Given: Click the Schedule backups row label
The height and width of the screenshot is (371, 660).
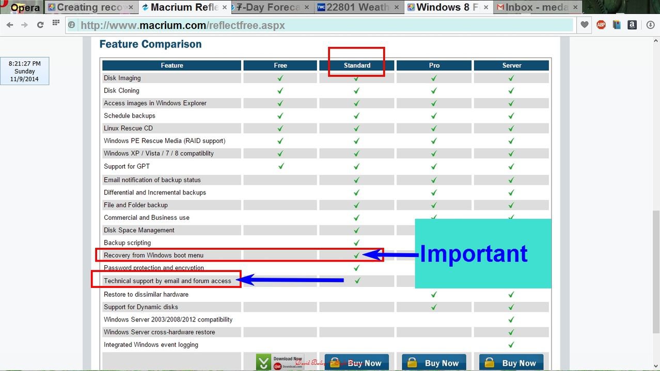Looking at the screenshot, I should tap(130, 116).
